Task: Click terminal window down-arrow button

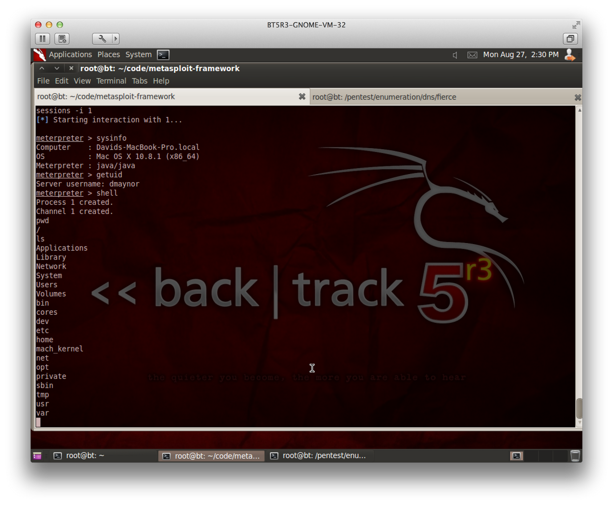Action: click(x=57, y=68)
